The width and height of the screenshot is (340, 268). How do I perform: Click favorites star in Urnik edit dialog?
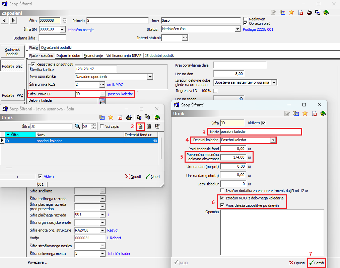(x=305, y=113)
